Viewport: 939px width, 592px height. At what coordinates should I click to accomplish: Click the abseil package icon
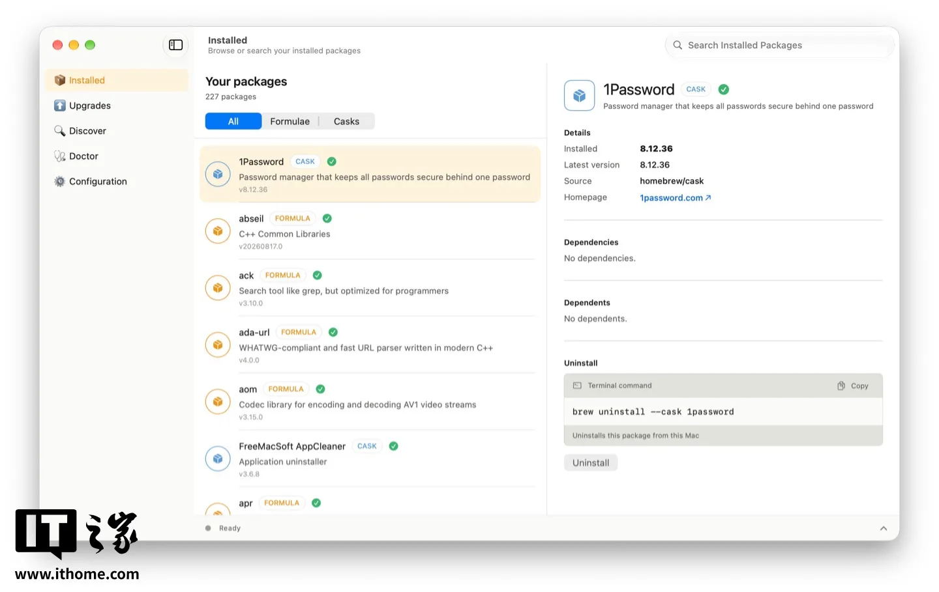[x=218, y=231]
